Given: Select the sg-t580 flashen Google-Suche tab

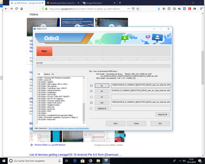Looking at the screenshot, I should [27, 3].
